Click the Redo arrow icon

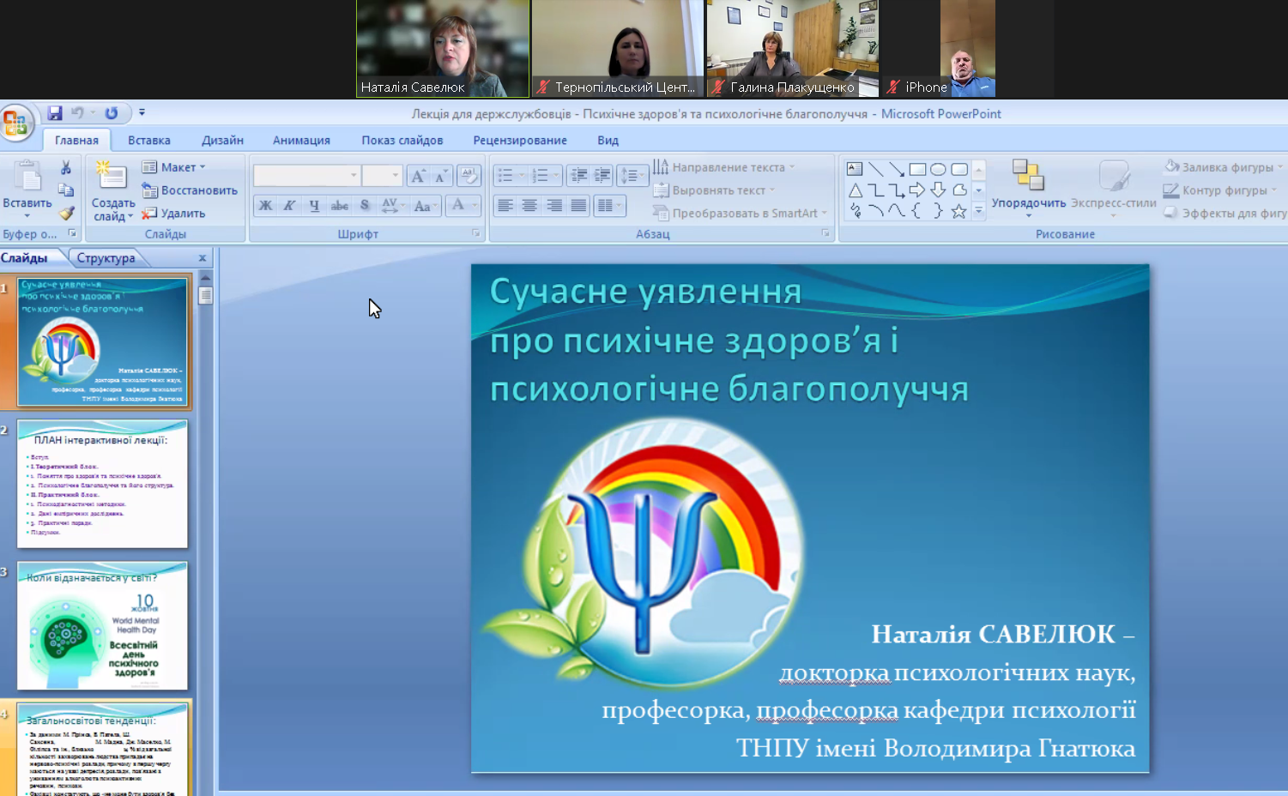click(112, 113)
